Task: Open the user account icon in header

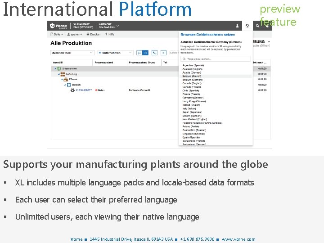Action: (x=237, y=26)
